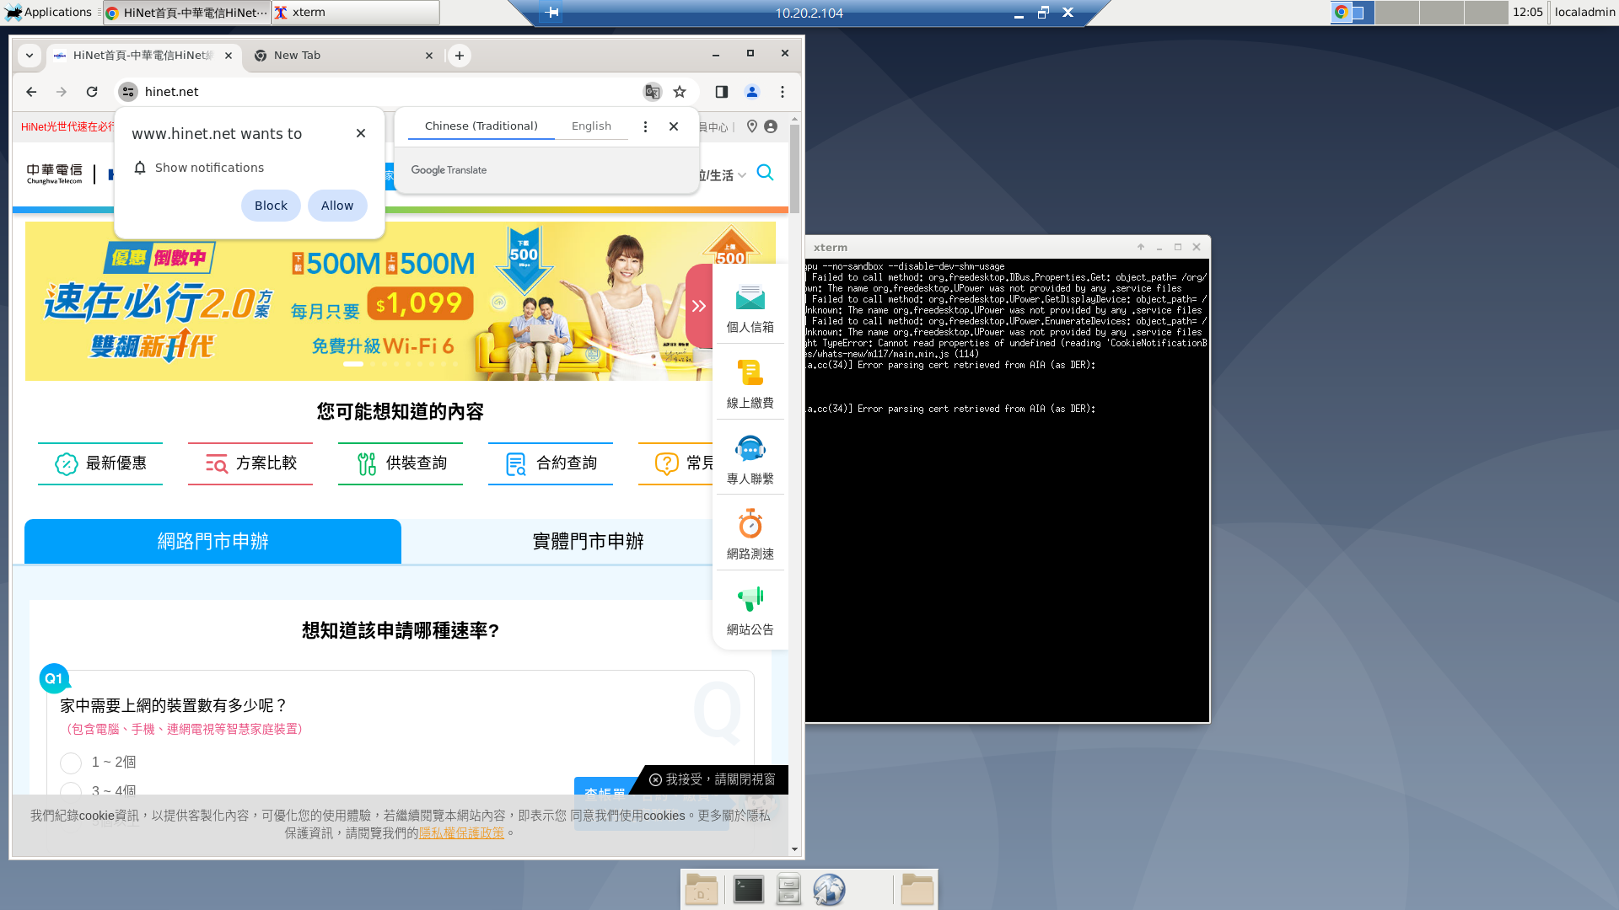Open 合約查詢 quick link
Viewport: 1619px width, 910px height.
click(551, 463)
